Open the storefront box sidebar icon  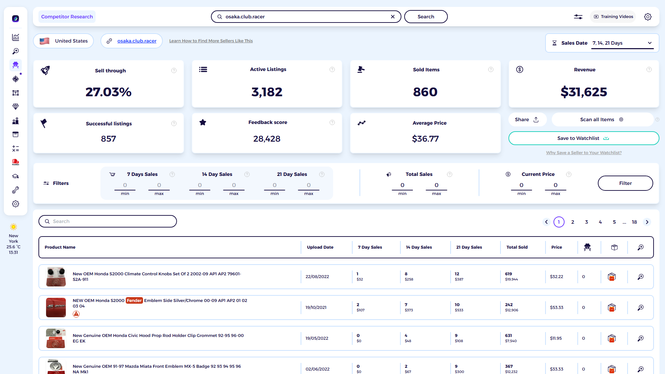[16, 134]
